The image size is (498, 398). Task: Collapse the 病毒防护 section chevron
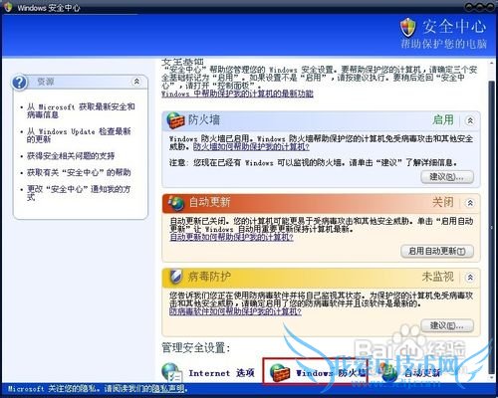470,277
